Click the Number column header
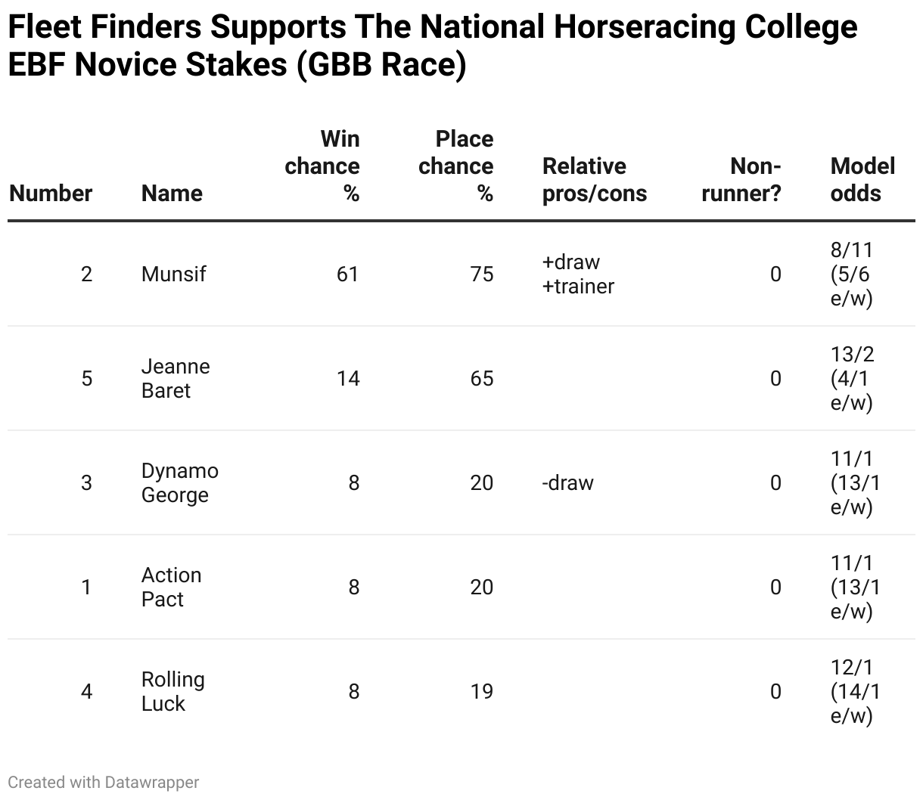The height and width of the screenshot is (800, 923). click(x=51, y=194)
